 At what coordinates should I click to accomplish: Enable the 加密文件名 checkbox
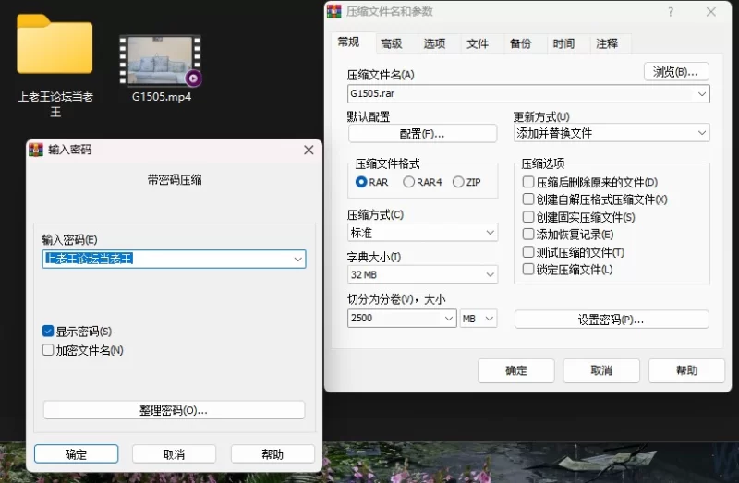point(48,350)
